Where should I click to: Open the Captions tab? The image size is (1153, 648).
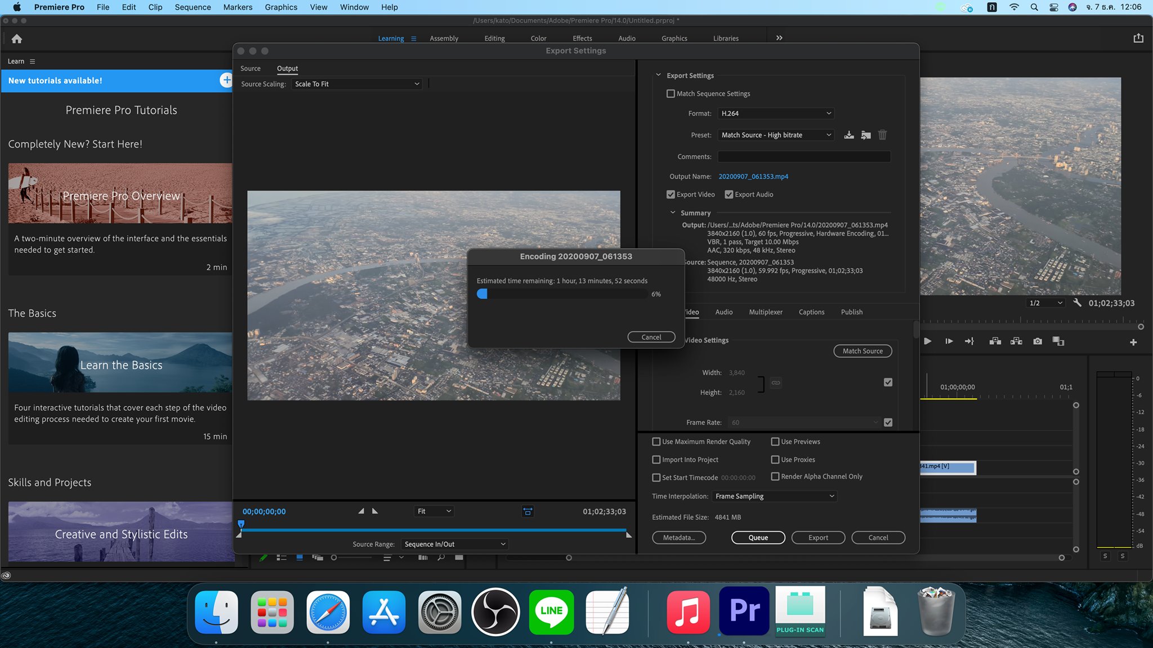point(811,312)
